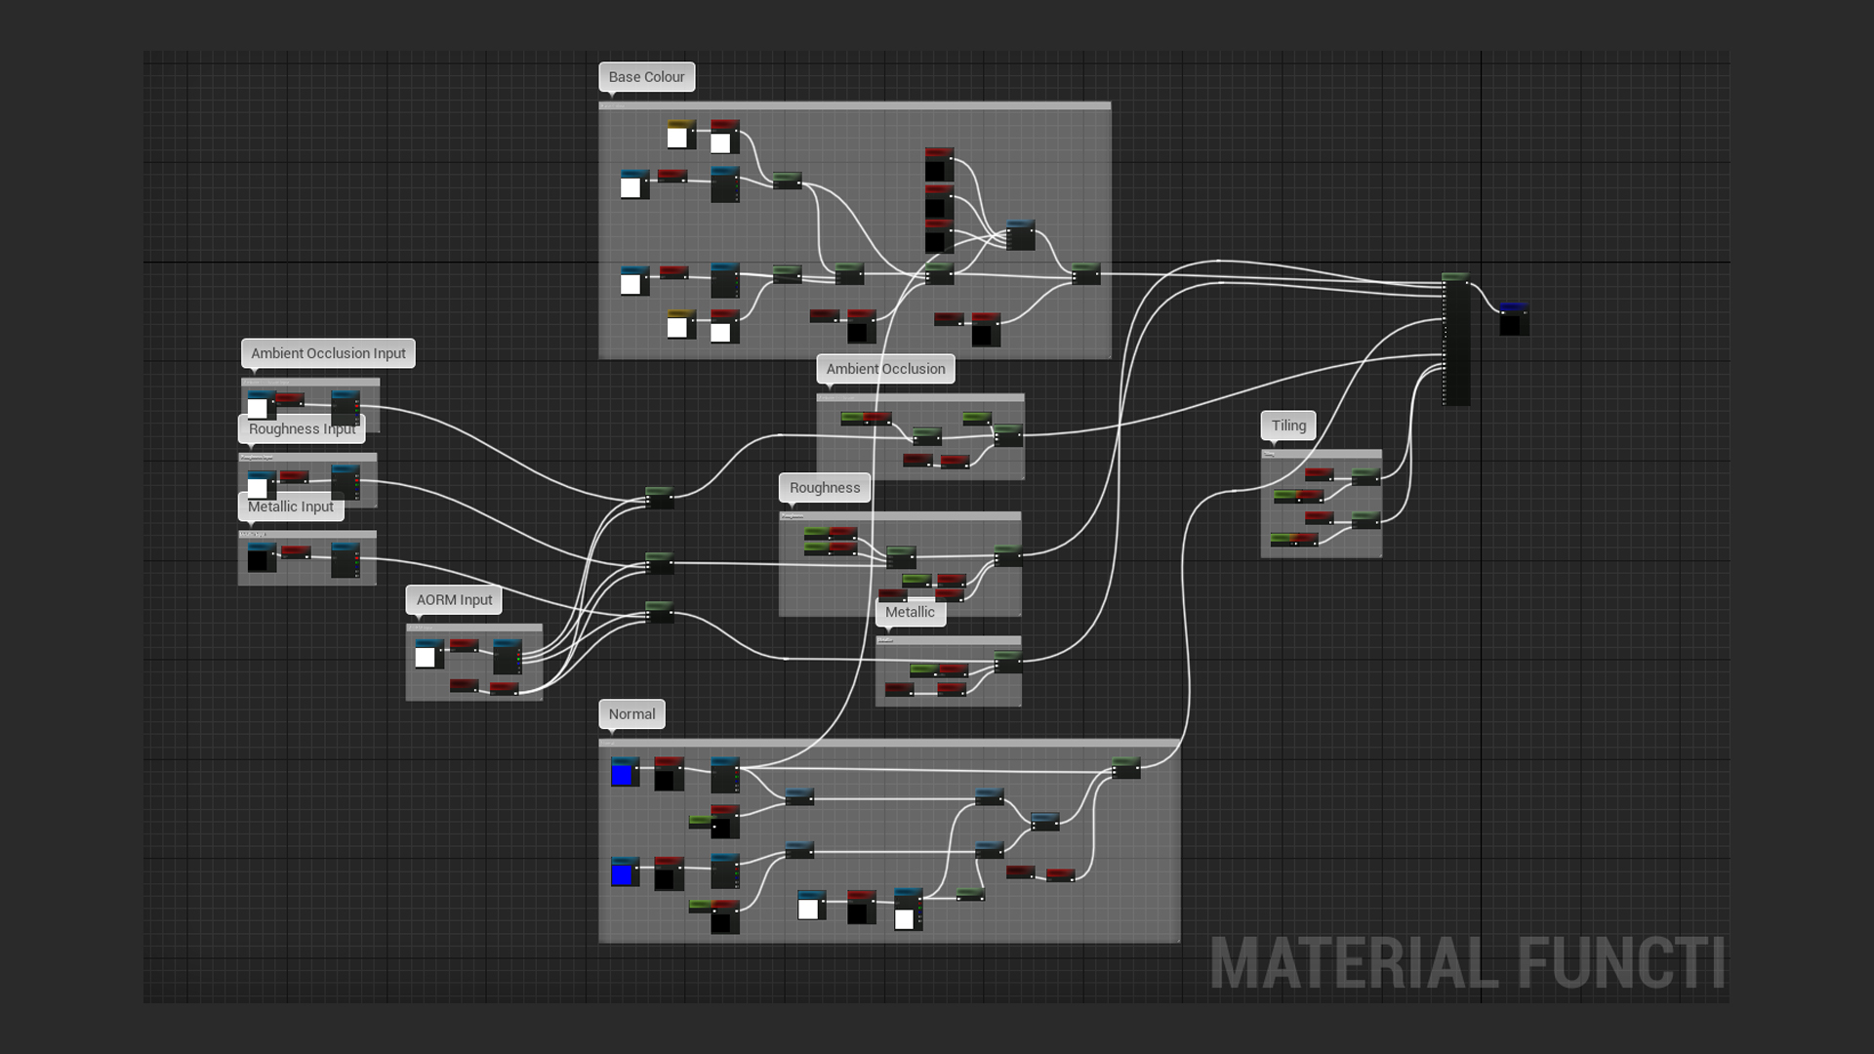Select the top blue normal-map texture node
The image size is (1874, 1054).
tap(624, 773)
